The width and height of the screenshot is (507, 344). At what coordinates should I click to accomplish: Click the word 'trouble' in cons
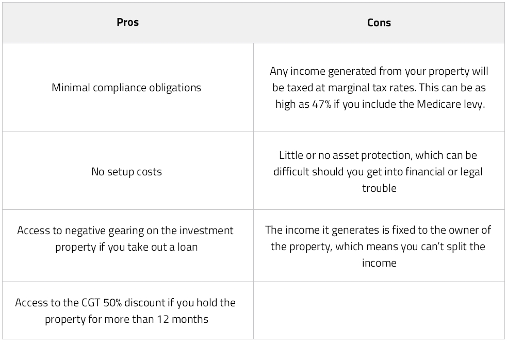[x=379, y=188]
